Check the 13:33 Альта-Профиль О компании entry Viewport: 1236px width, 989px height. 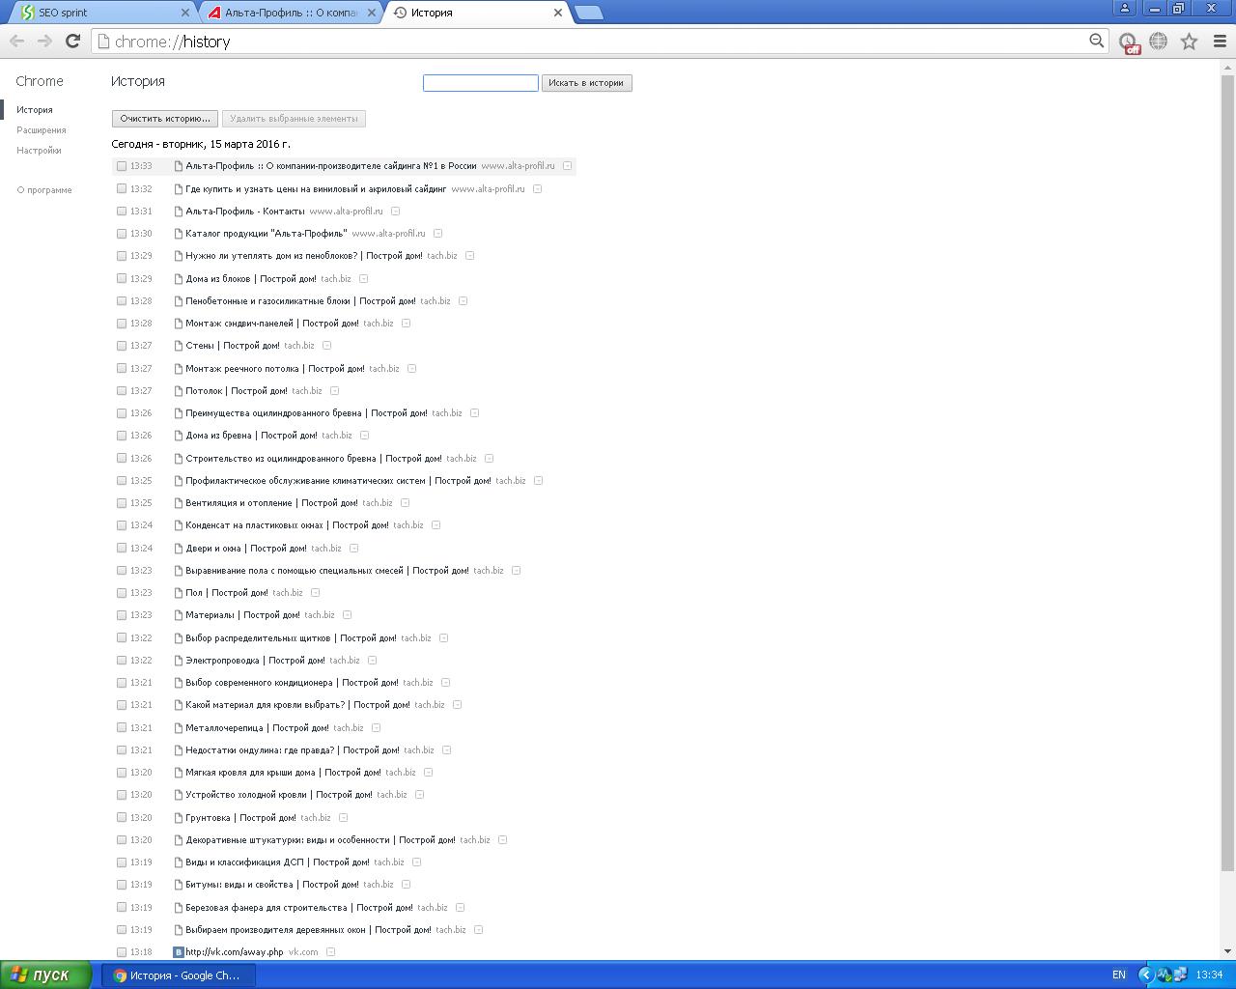point(122,166)
